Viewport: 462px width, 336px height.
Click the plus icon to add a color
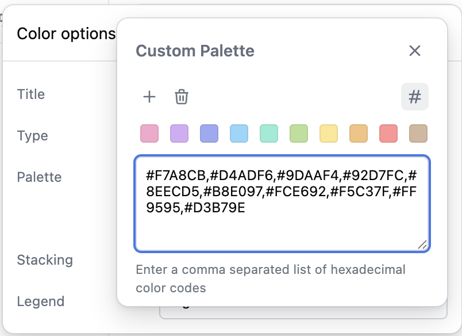[149, 97]
